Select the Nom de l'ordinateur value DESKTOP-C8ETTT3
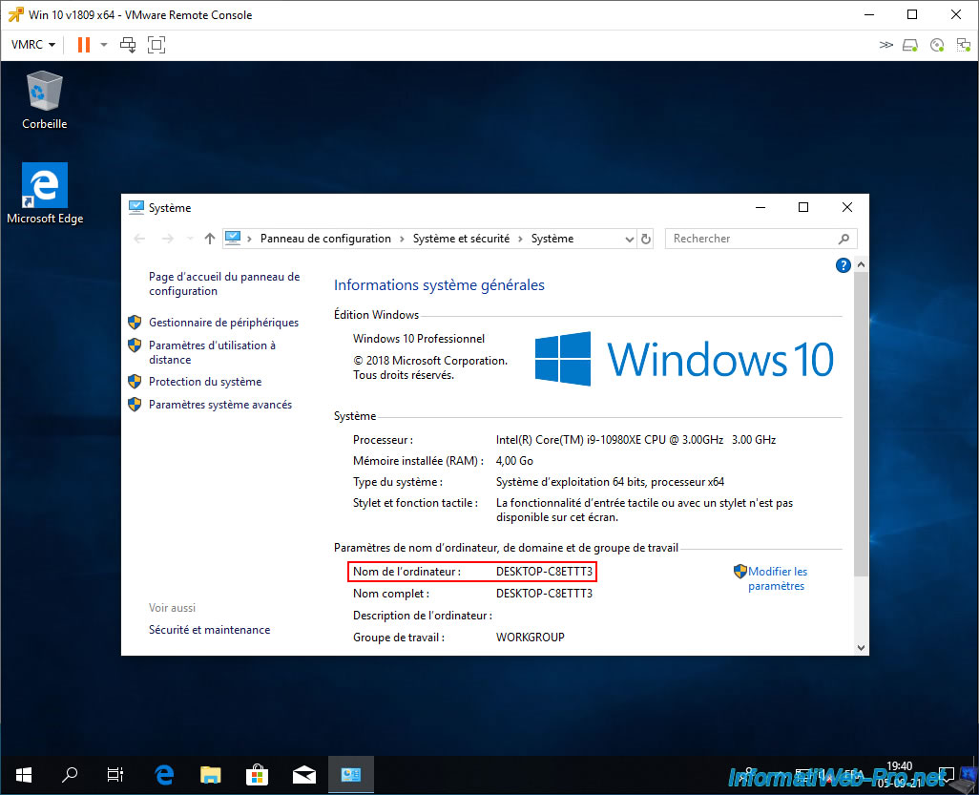 pos(544,572)
